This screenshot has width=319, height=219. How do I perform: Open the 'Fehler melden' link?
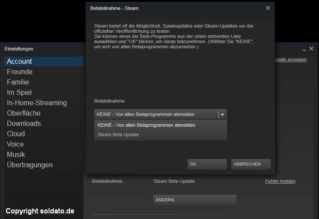[x=280, y=181]
